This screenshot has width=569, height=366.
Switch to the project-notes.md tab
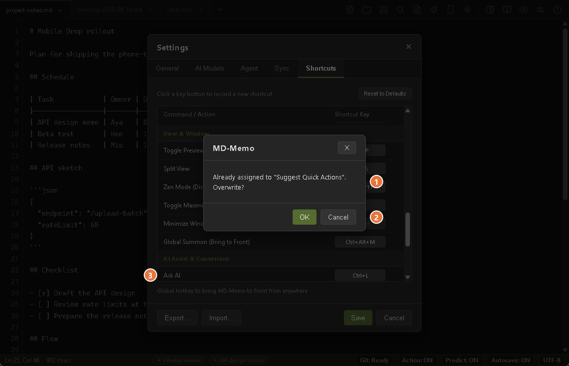tap(29, 10)
